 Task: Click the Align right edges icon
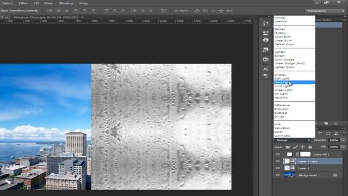(x=93, y=11)
